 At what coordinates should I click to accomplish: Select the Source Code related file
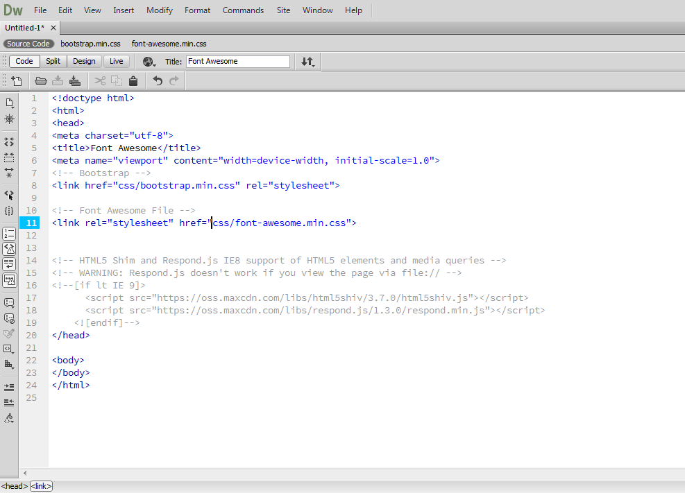point(28,44)
